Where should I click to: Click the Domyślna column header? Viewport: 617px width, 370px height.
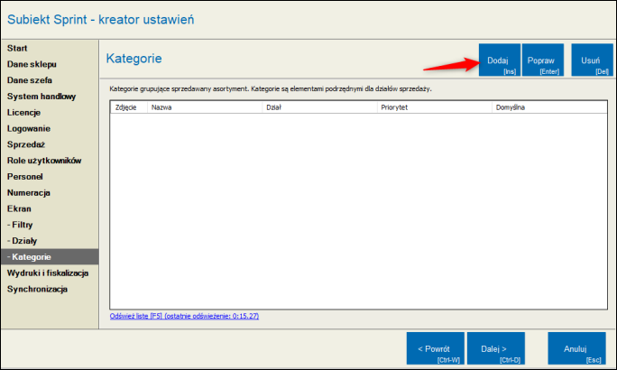point(549,107)
